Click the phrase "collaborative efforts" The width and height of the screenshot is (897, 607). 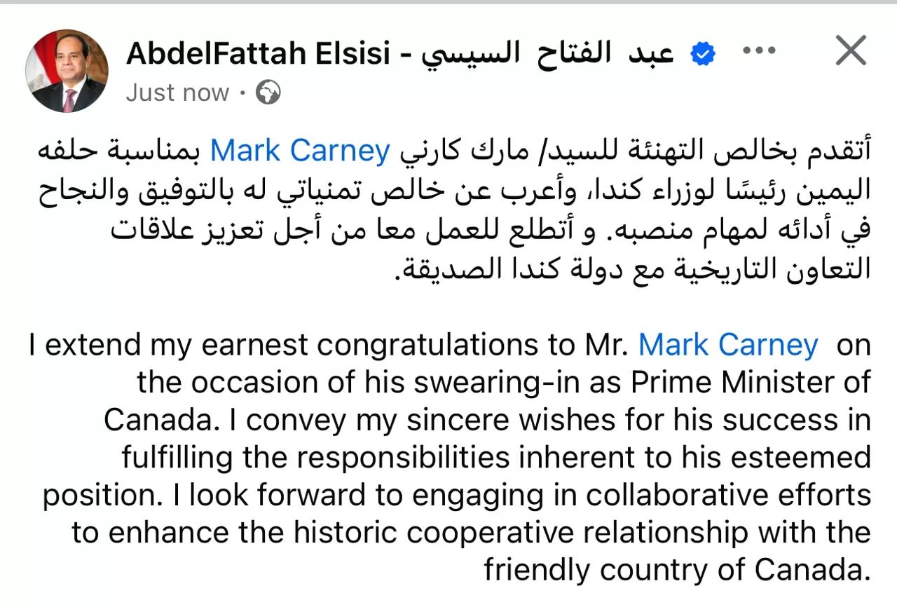tap(728, 496)
